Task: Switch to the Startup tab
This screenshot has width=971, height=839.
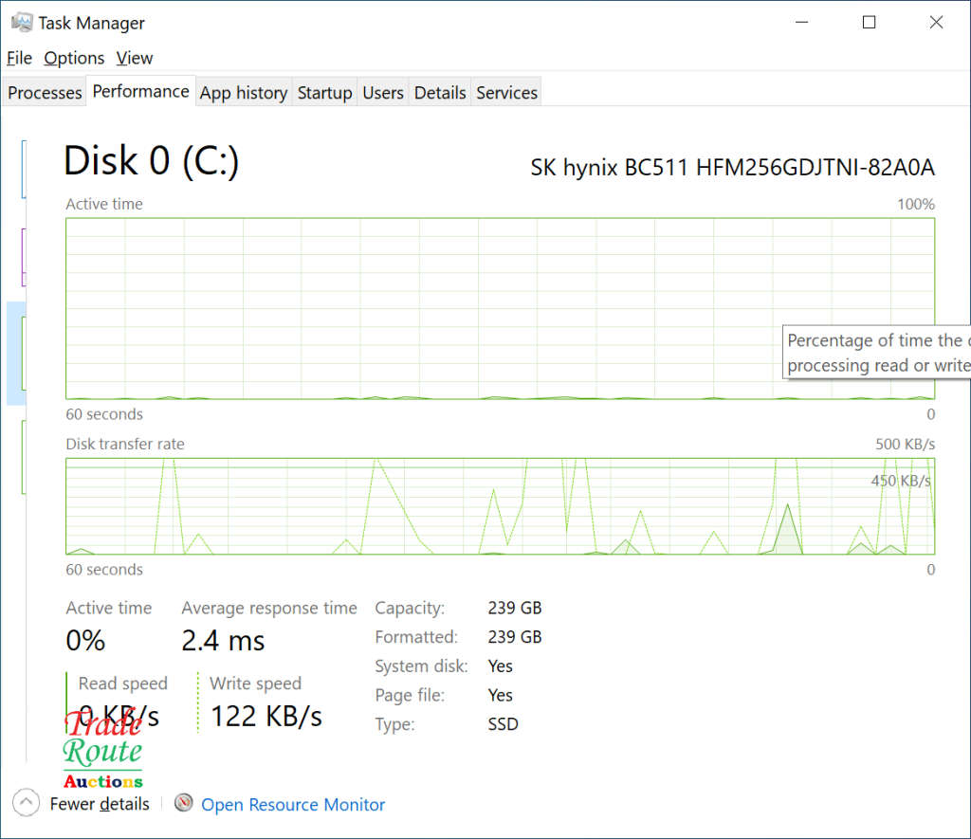Action: pos(324,92)
